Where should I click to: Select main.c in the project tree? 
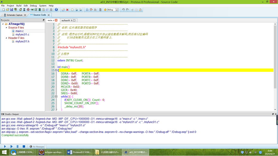click(19, 31)
